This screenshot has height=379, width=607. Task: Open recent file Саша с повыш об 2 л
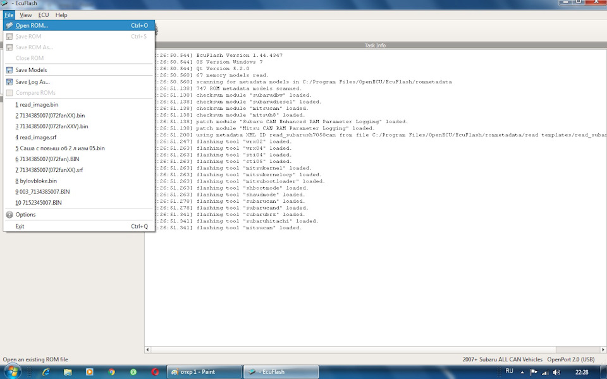pyautogui.click(x=79, y=148)
